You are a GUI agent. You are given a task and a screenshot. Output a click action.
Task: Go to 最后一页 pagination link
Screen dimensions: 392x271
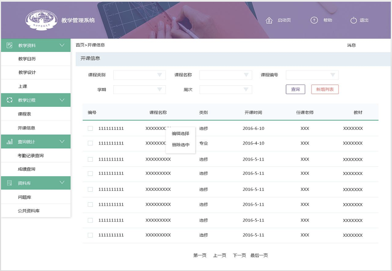(259, 255)
